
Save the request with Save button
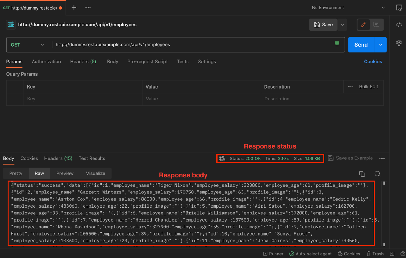click(323, 25)
